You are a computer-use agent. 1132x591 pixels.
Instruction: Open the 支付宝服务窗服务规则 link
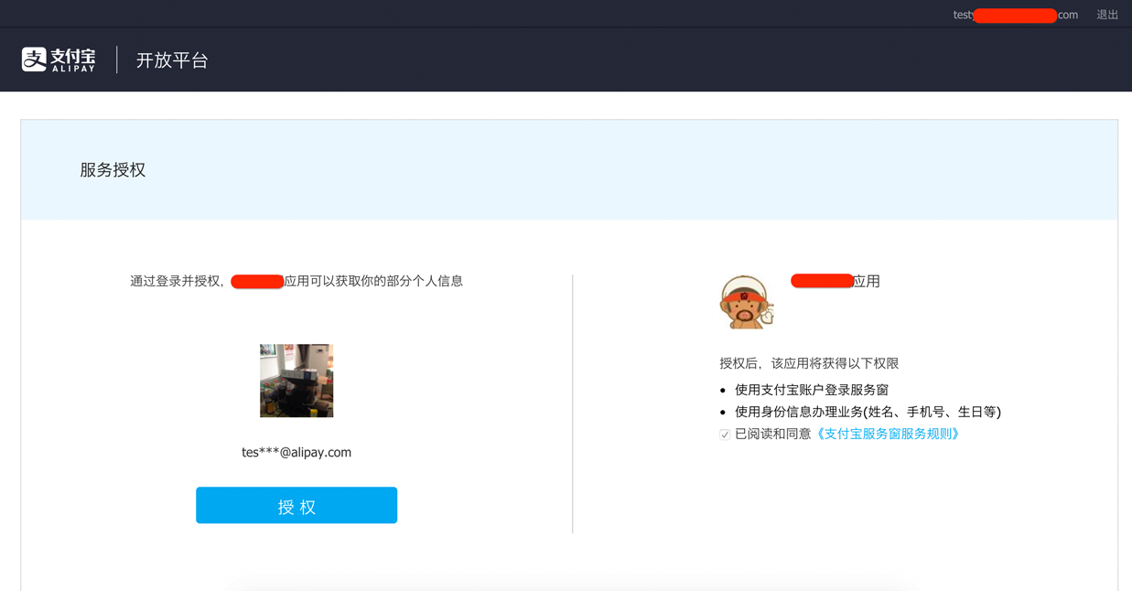887,434
